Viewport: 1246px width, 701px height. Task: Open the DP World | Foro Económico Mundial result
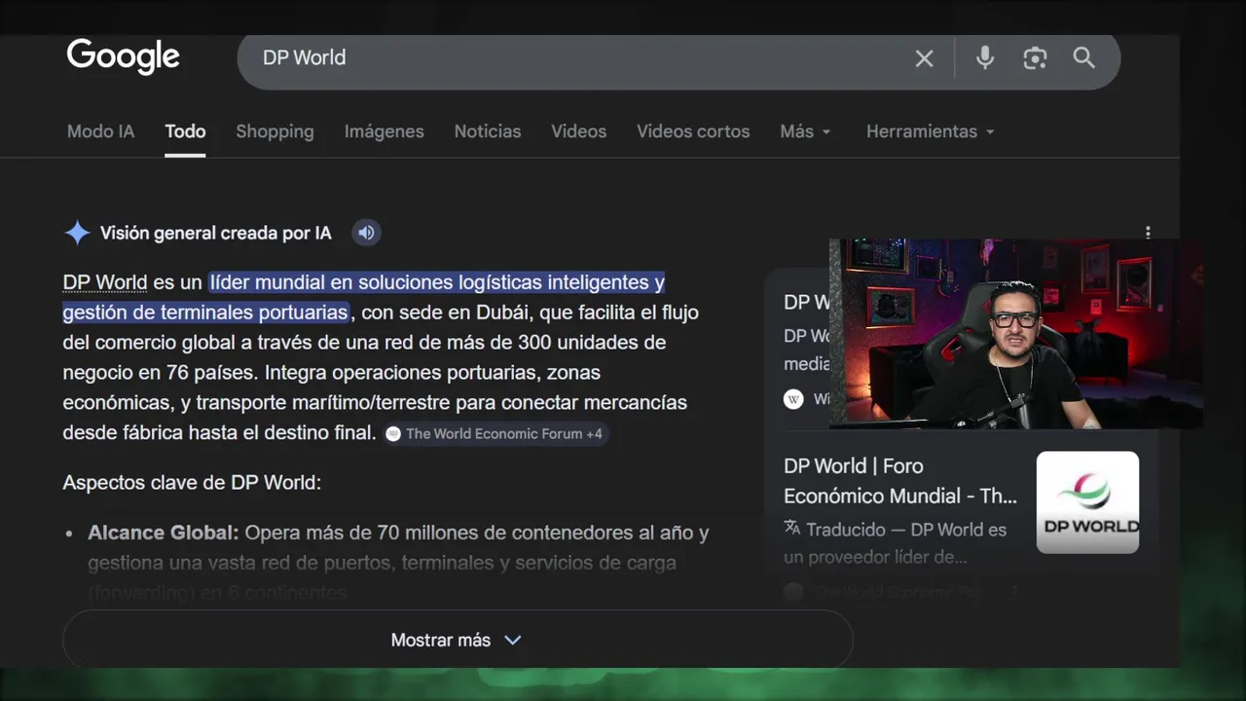[x=900, y=481]
